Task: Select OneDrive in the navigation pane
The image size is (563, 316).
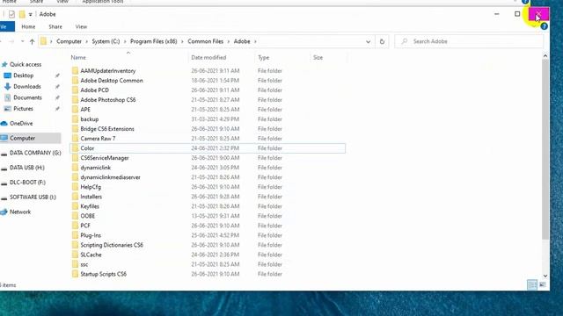Action: 21,124
